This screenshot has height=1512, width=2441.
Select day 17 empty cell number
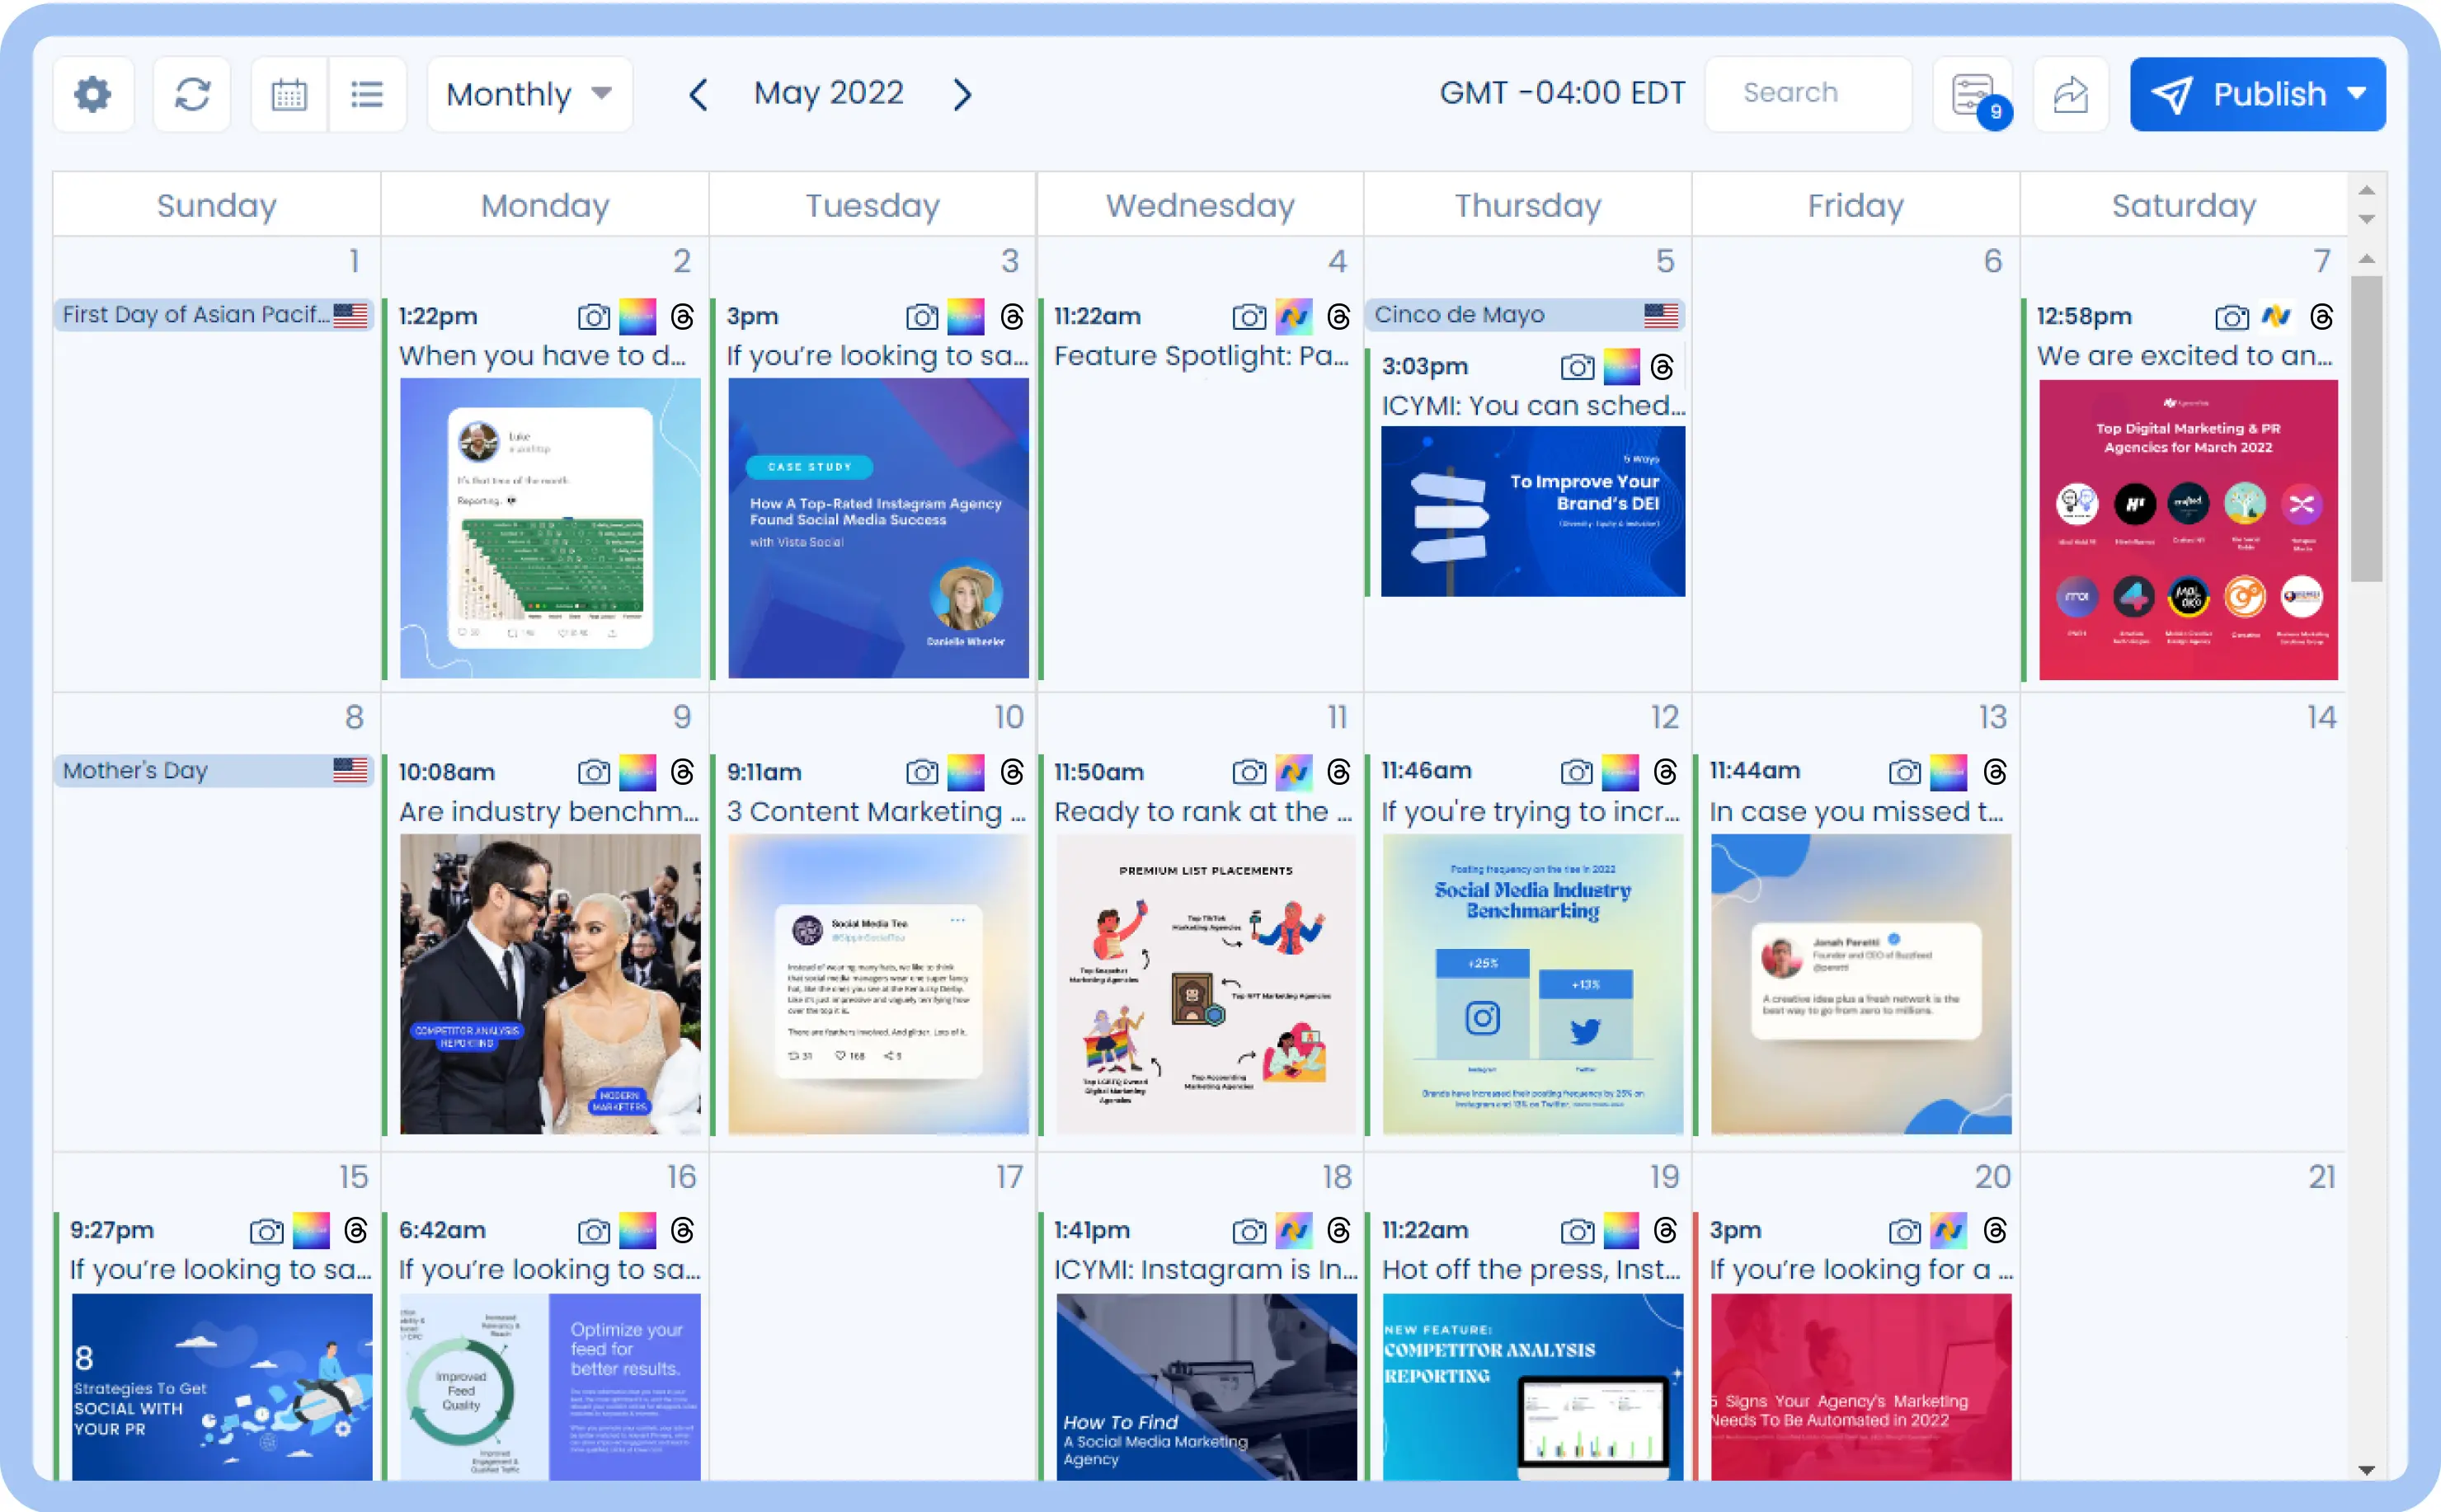pos(1009,1177)
